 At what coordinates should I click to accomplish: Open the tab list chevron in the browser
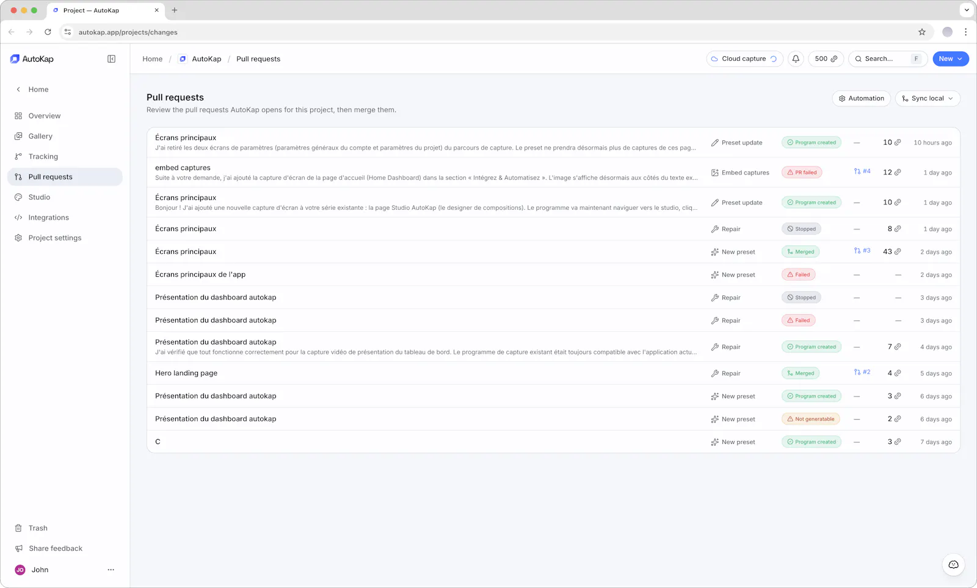point(967,10)
